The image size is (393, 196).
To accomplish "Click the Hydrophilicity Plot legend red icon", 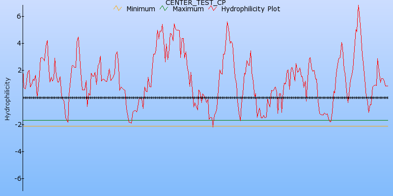I will coord(213,8).
